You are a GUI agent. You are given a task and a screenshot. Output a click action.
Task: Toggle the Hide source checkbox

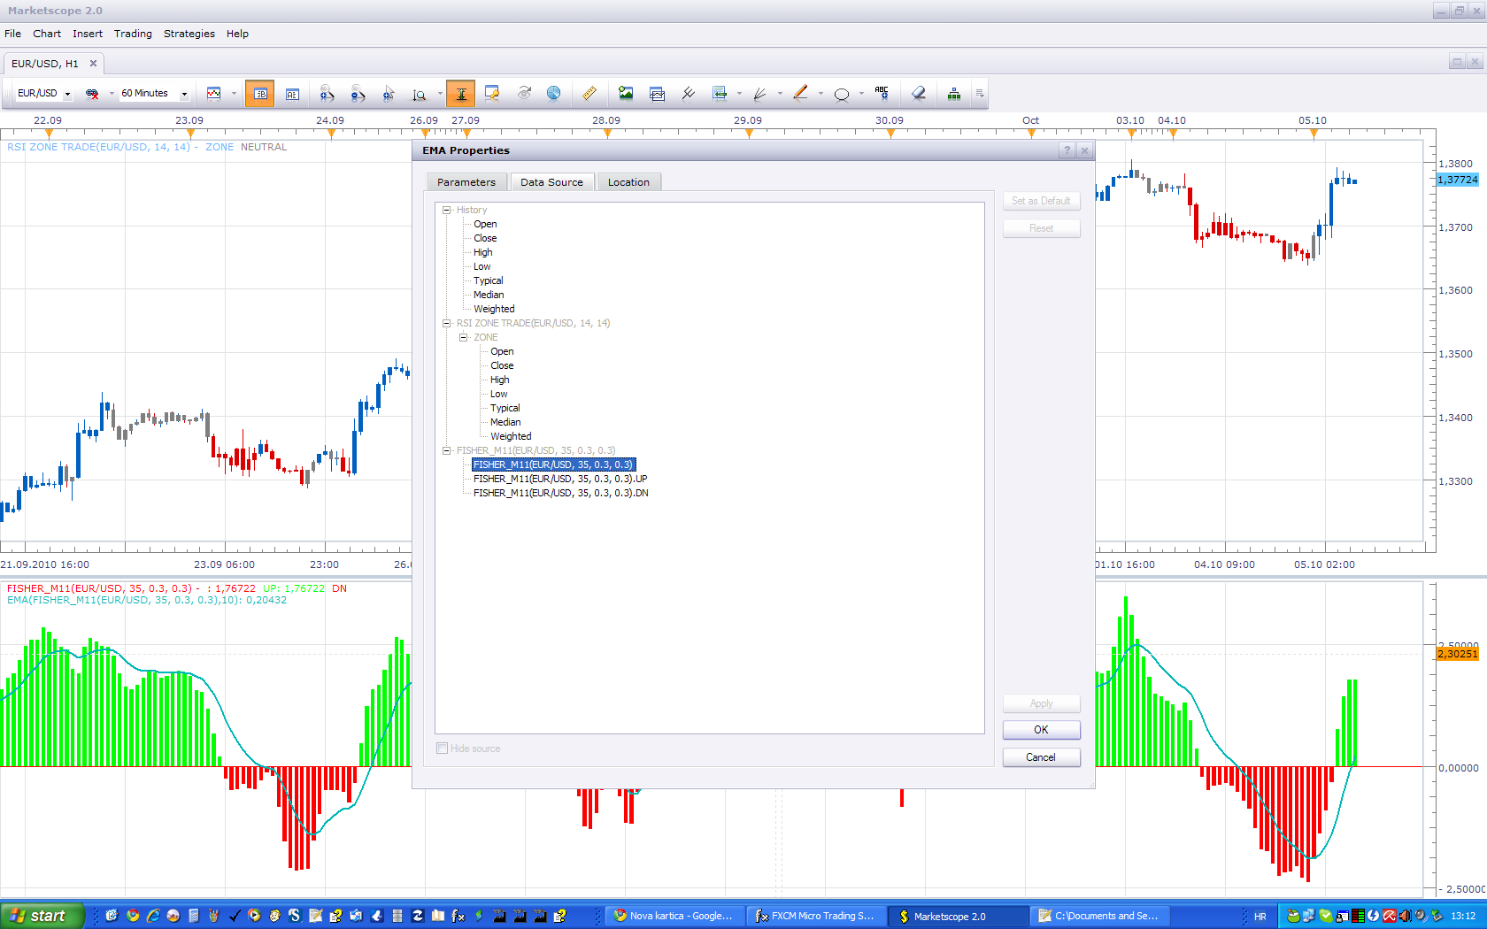[x=442, y=749]
